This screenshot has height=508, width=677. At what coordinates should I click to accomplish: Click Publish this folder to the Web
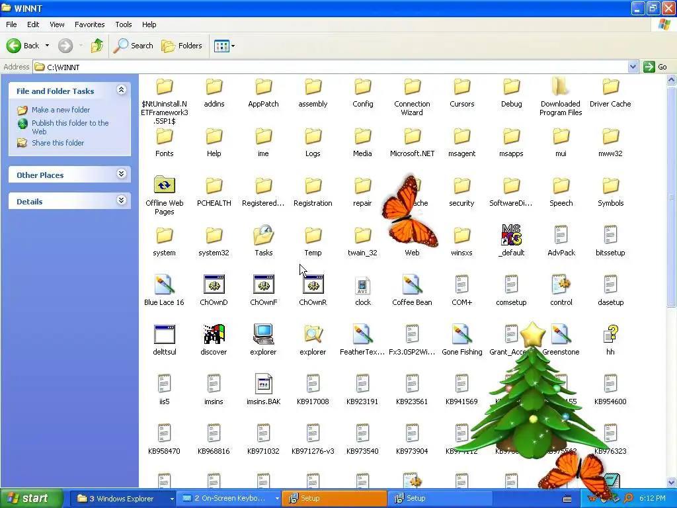click(70, 127)
